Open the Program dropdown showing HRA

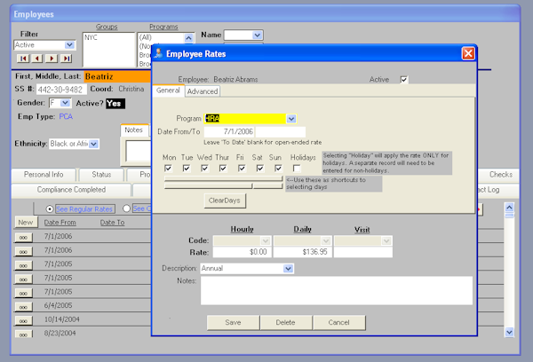click(291, 119)
